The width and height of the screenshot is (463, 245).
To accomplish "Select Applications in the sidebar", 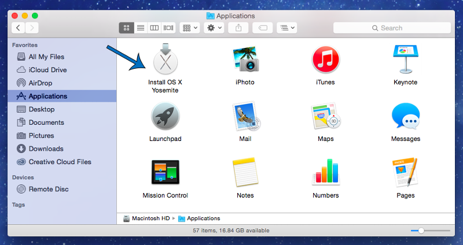I will [62, 96].
